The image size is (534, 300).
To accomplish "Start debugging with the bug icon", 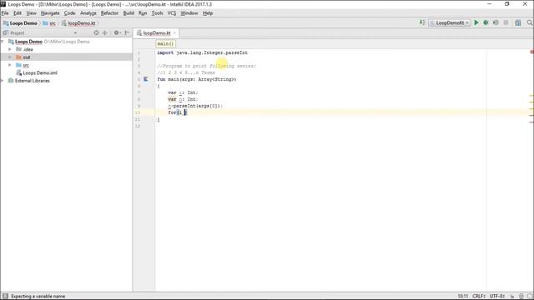I will click(x=486, y=22).
